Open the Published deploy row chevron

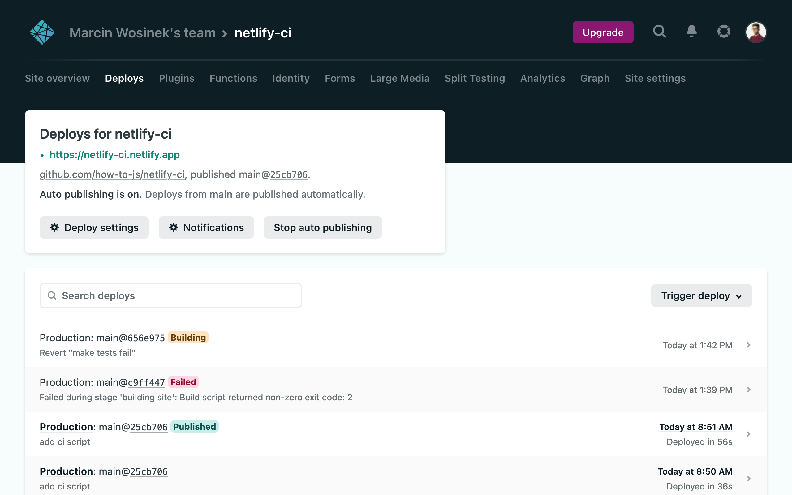click(748, 434)
